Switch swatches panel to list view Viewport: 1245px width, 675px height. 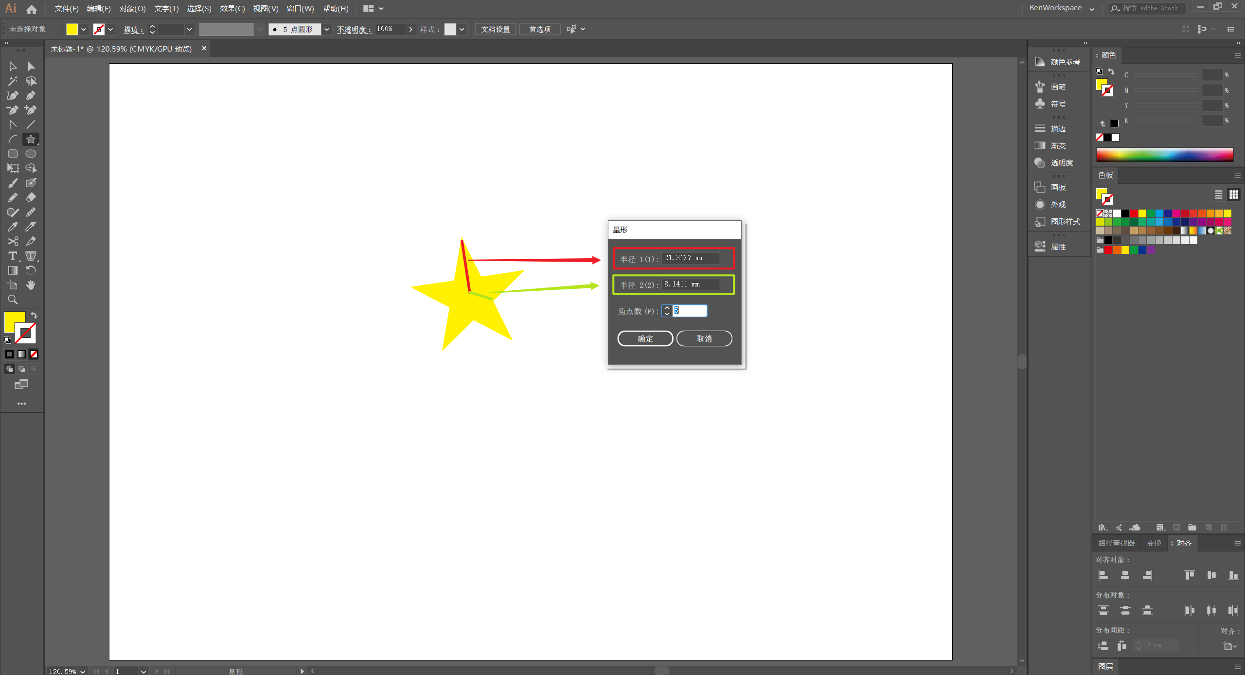tap(1218, 195)
